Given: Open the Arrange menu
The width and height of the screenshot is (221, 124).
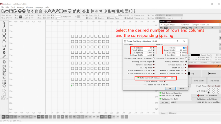Looking at the screenshot, I should click(21, 7).
